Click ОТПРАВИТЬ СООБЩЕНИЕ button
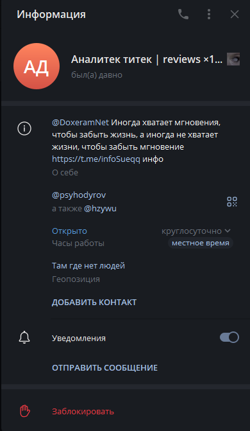Image resolution: width=250 pixels, height=431 pixels. (105, 368)
